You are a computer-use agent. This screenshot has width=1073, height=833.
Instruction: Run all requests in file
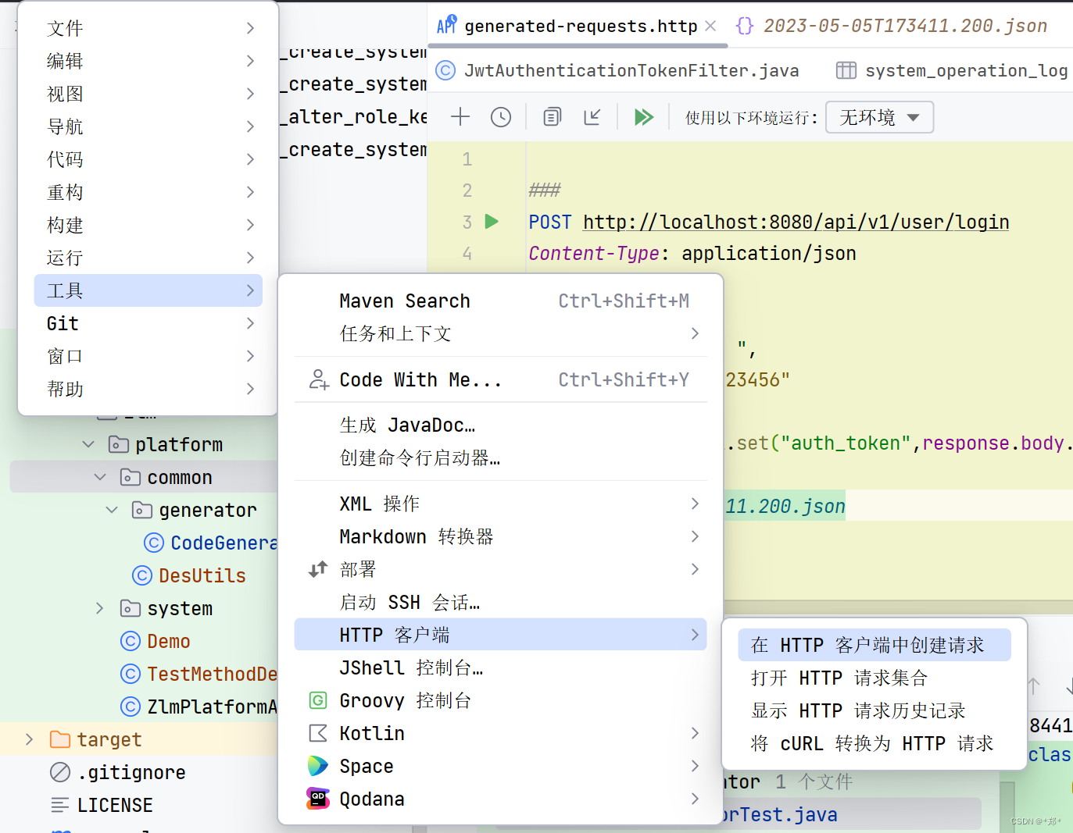[644, 117]
